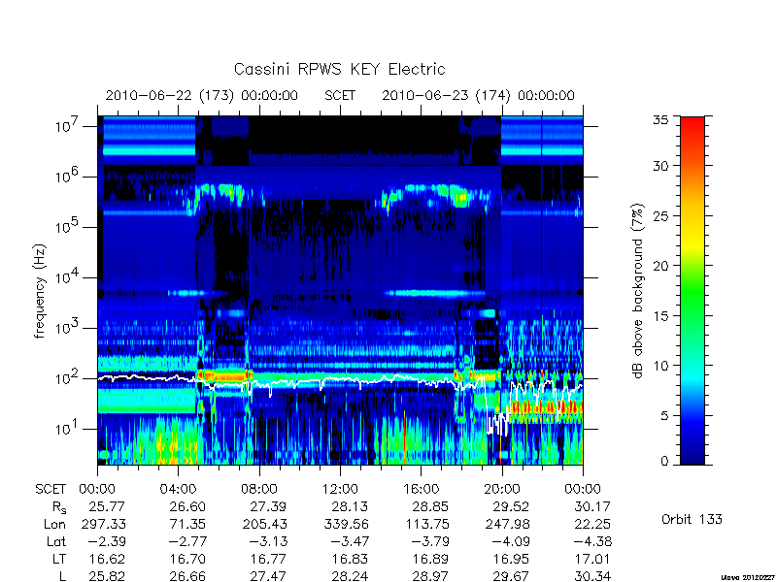Click the colorbar tick value 30
The image size is (777, 582).
[661, 166]
